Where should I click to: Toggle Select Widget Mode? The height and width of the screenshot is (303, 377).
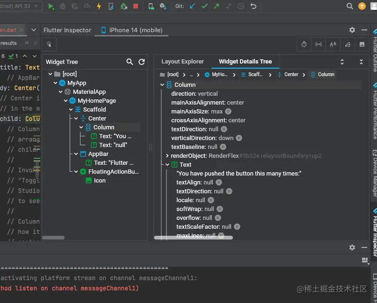click(49, 44)
